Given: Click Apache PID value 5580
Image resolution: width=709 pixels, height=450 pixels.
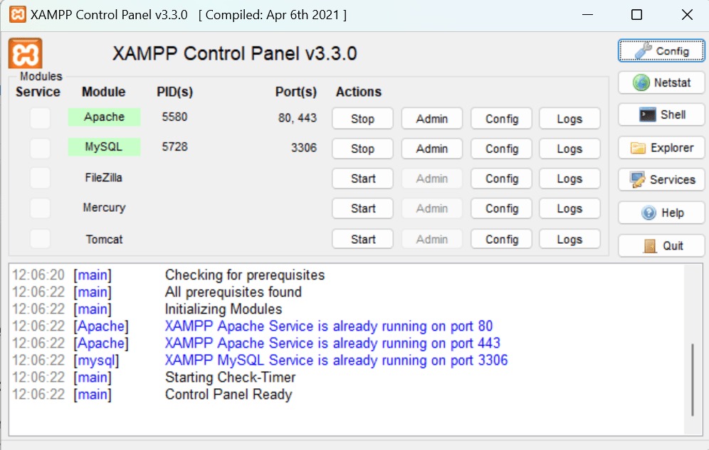Looking at the screenshot, I should click(174, 117).
